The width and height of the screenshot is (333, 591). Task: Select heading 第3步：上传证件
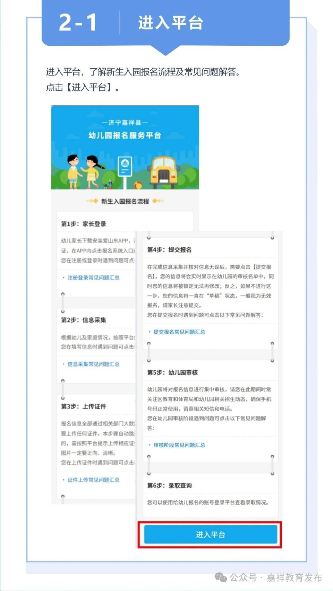pyautogui.click(x=84, y=406)
